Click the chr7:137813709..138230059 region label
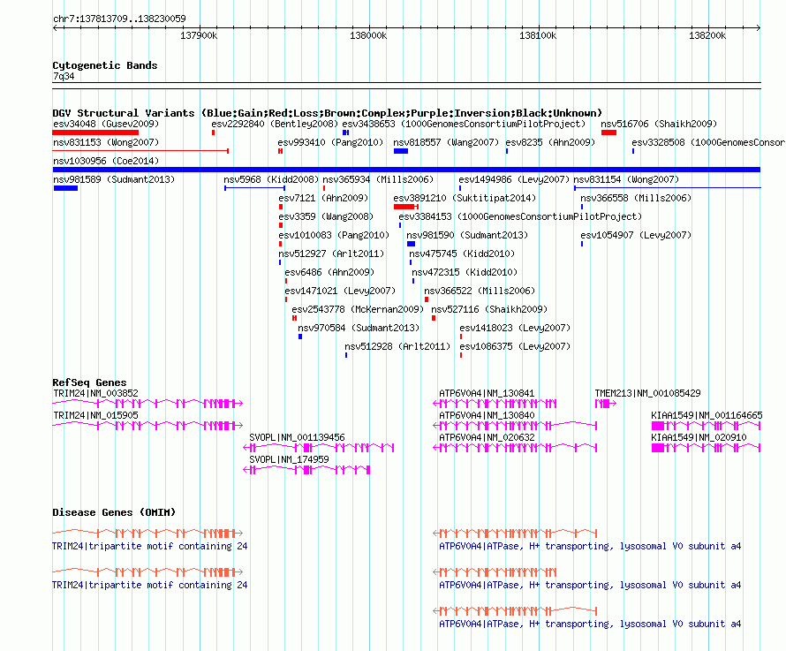 tap(119, 19)
